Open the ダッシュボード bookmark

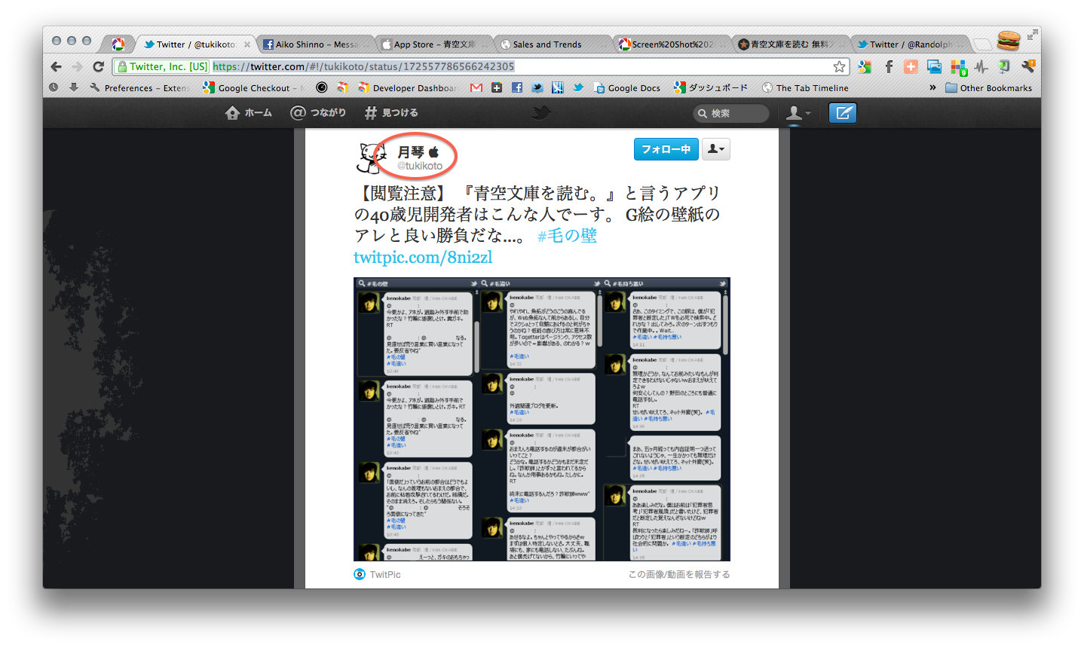pyautogui.click(x=711, y=87)
